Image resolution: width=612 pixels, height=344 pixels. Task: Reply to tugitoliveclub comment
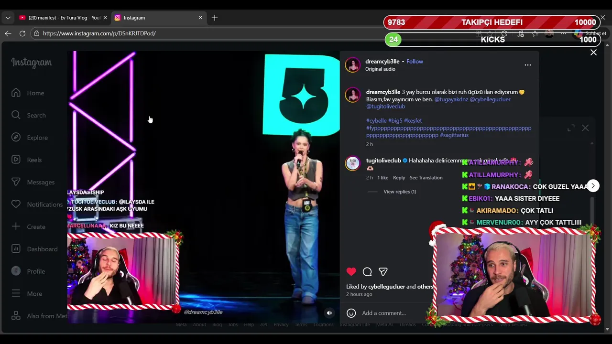[x=399, y=178]
